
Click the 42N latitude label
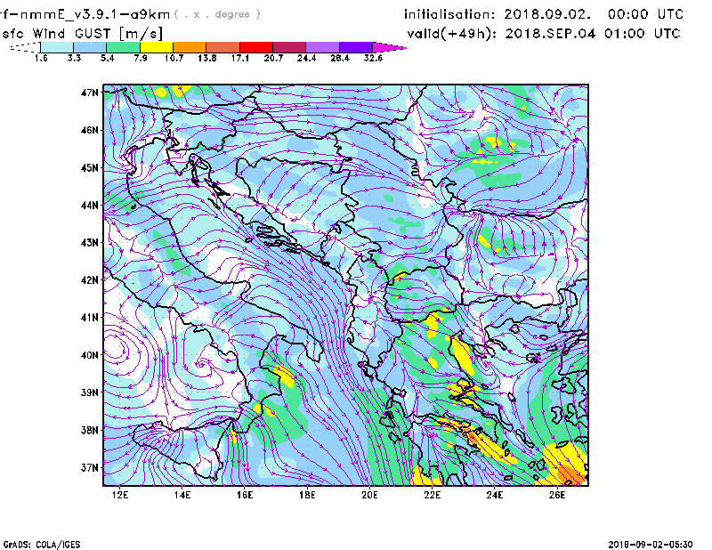click(x=90, y=280)
